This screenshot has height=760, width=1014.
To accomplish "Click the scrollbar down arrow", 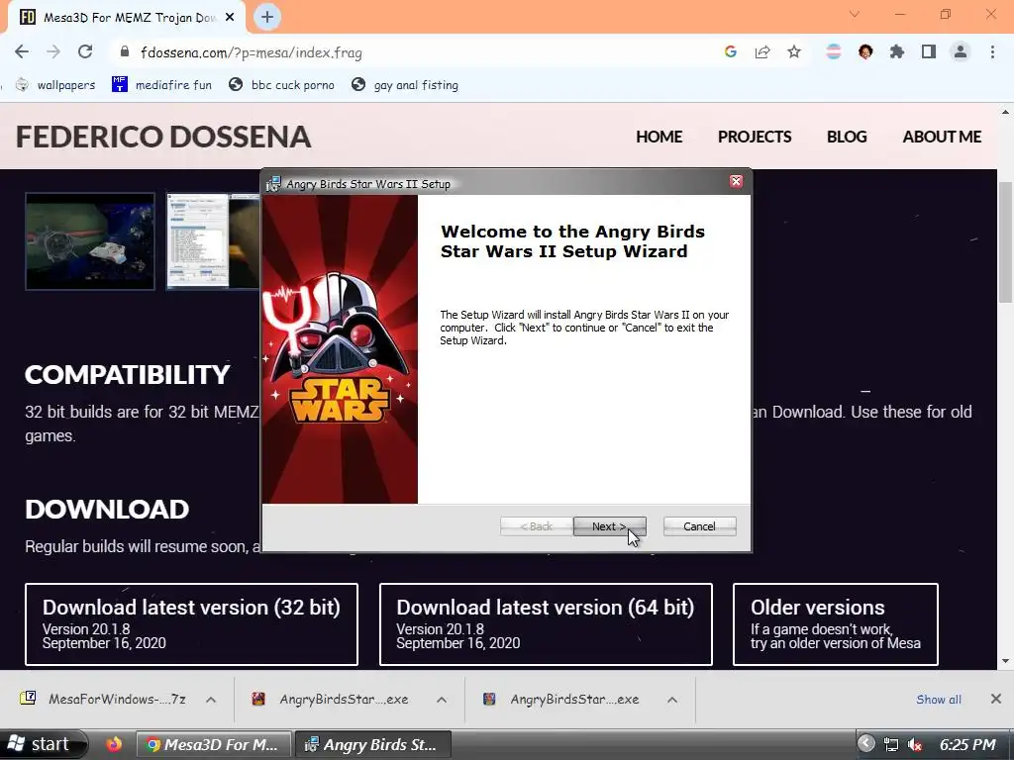I will [1005, 660].
